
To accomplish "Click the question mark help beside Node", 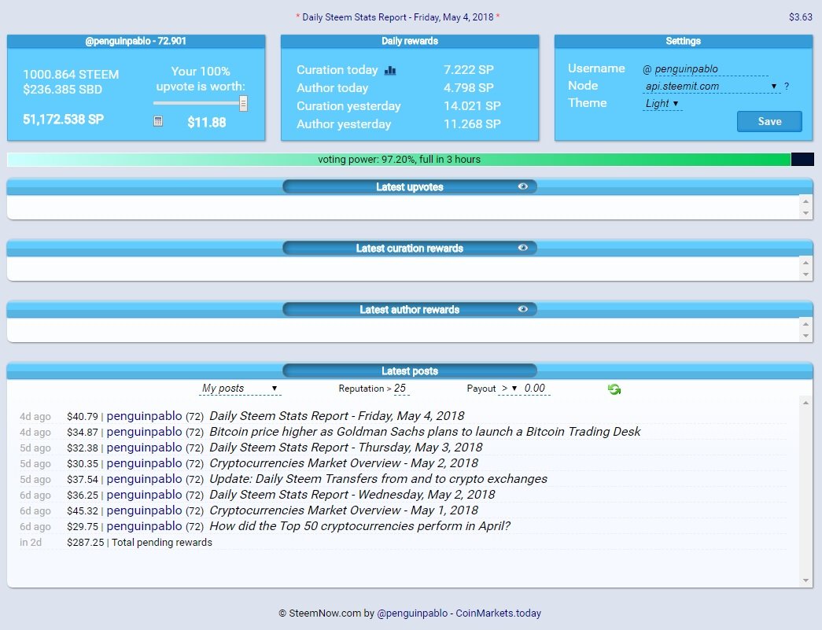I will coord(787,87).
